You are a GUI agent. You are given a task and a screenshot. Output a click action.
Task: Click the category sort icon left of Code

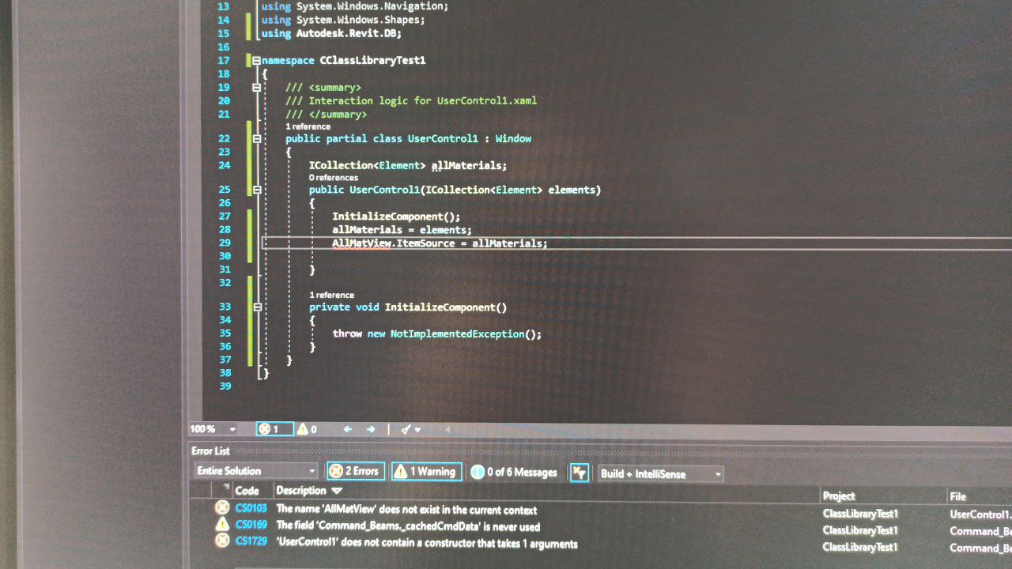(226, 488)
